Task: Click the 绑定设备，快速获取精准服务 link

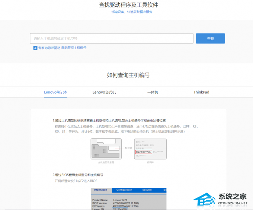Action: coord(132,12)
